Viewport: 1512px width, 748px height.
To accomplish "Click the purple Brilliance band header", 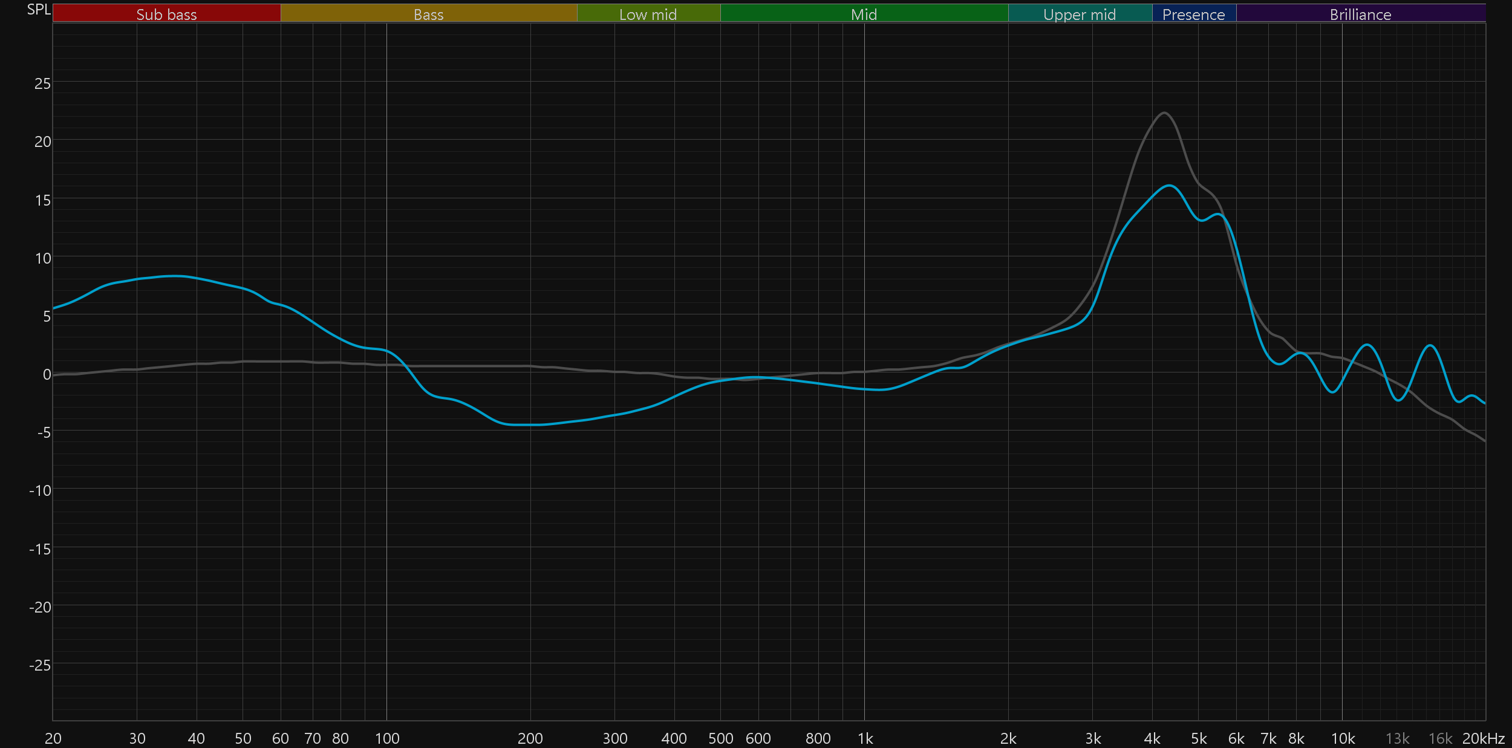I will (x=1360, y=14).
